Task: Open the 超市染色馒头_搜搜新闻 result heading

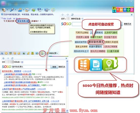Action: point(12,71)
